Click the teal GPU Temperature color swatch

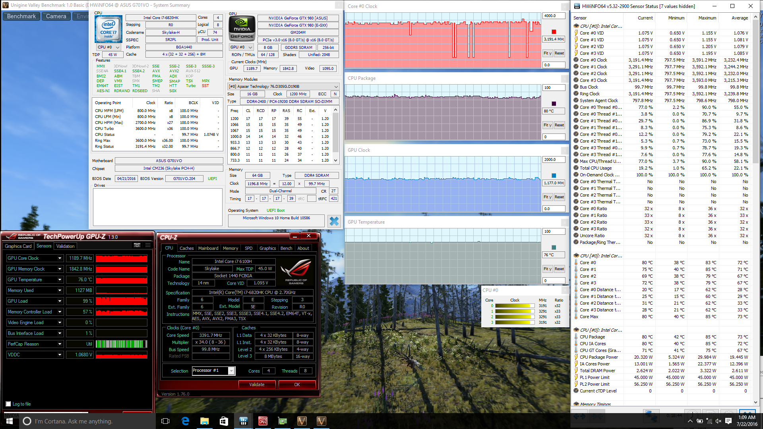pyautogui.click(x=554, y=247)
